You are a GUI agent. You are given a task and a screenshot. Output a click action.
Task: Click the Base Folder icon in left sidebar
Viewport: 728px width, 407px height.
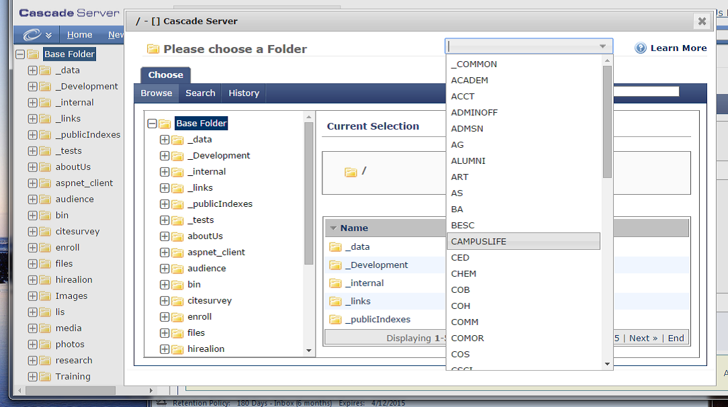[33, 54]
